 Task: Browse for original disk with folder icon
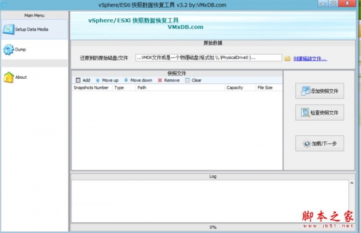click(288, 58)
